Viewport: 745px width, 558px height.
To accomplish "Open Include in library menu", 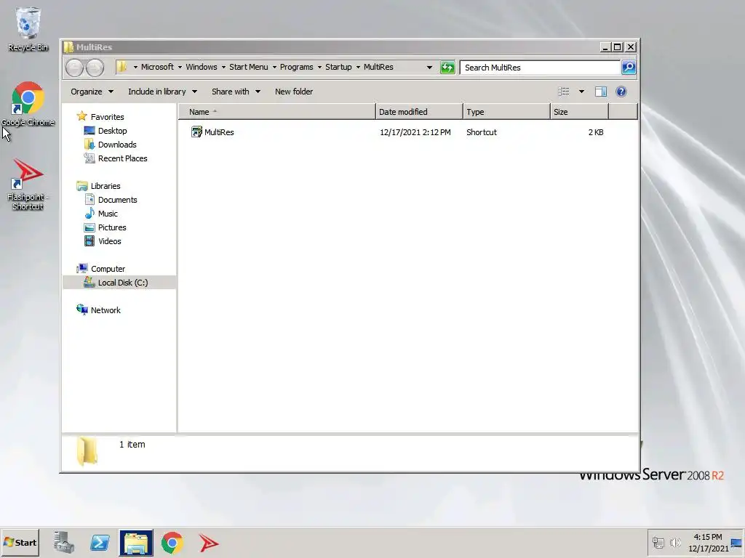I will (162, 92).
